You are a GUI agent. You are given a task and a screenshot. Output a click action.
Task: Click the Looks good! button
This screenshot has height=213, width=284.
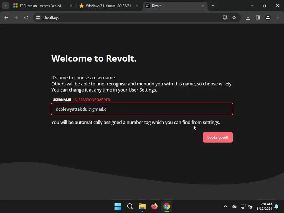218,137
